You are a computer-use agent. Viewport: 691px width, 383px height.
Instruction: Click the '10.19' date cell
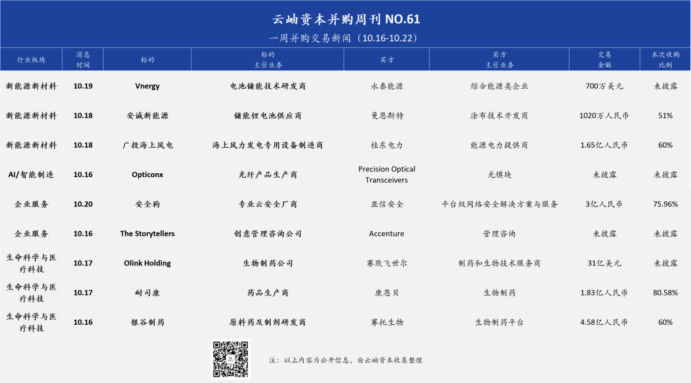(x=83, y=86)
